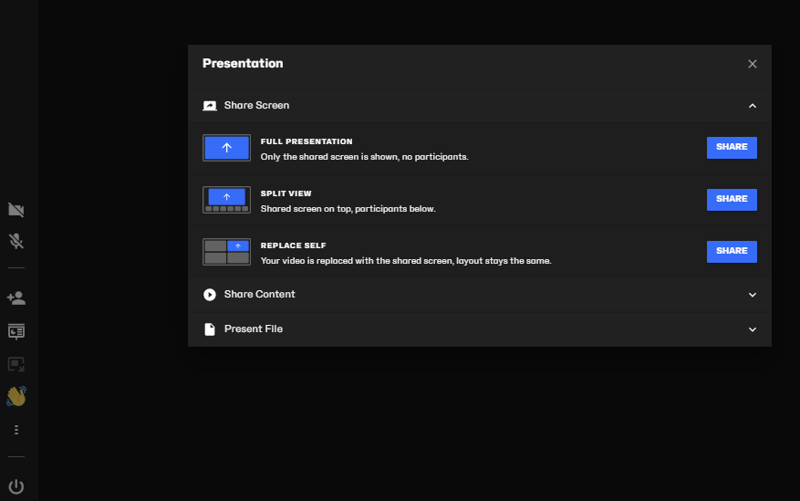Collapse the Share Screen section chevron
Screen dimensions: 800x501
(x=752, y=106)
